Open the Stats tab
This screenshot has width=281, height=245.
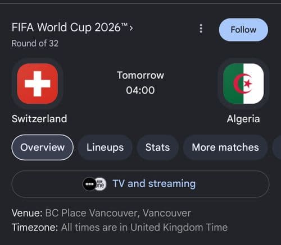click(157, 147)
